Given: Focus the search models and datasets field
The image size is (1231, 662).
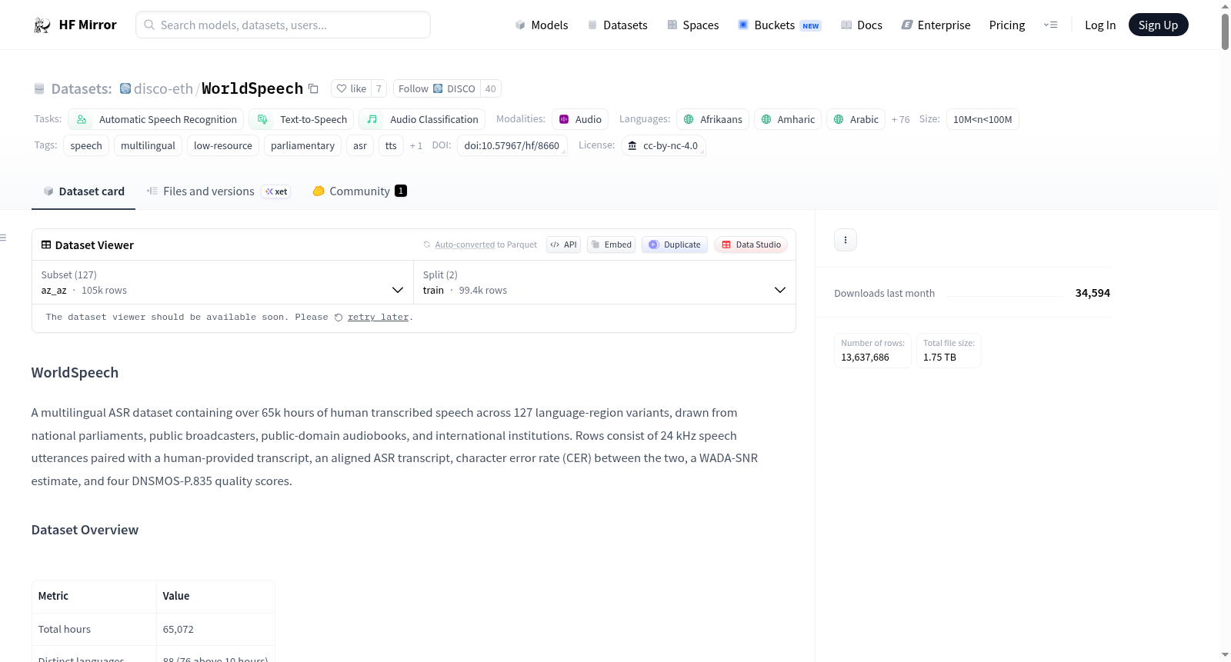Looking at the screenshot, I should (283, 25).
